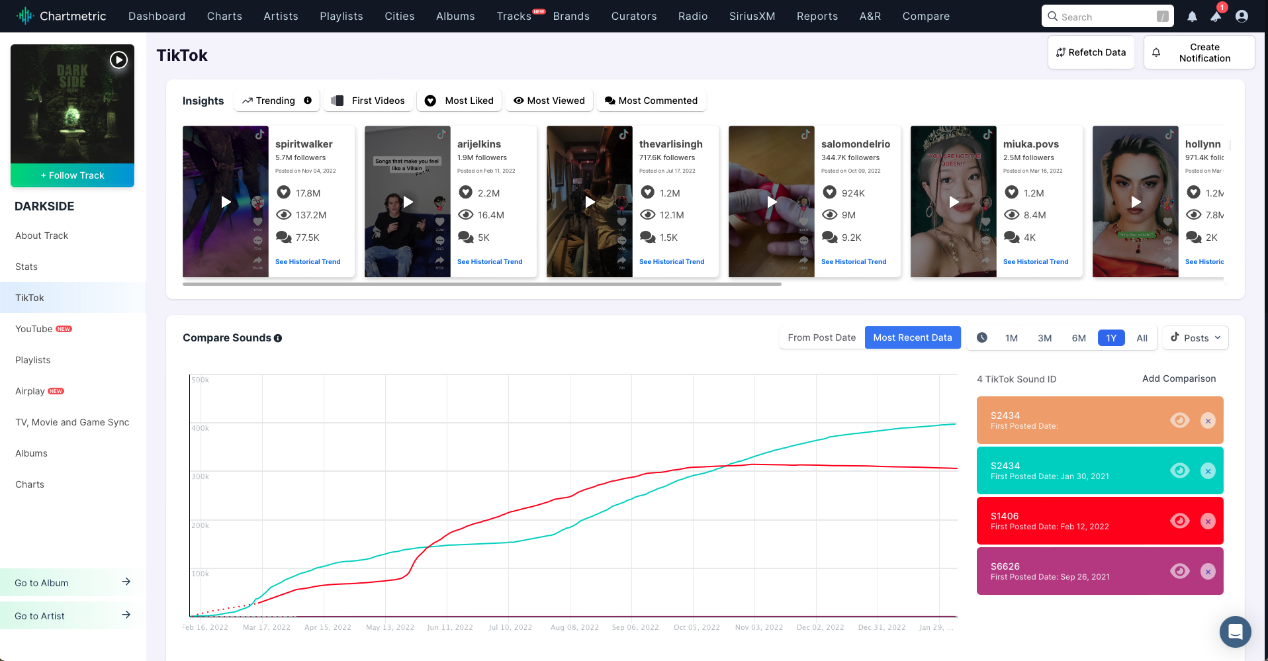Image resolution: width=1268 pixels, height=661 pixels.
Task: Click the Trending info icon
Action: coord(308,101)
